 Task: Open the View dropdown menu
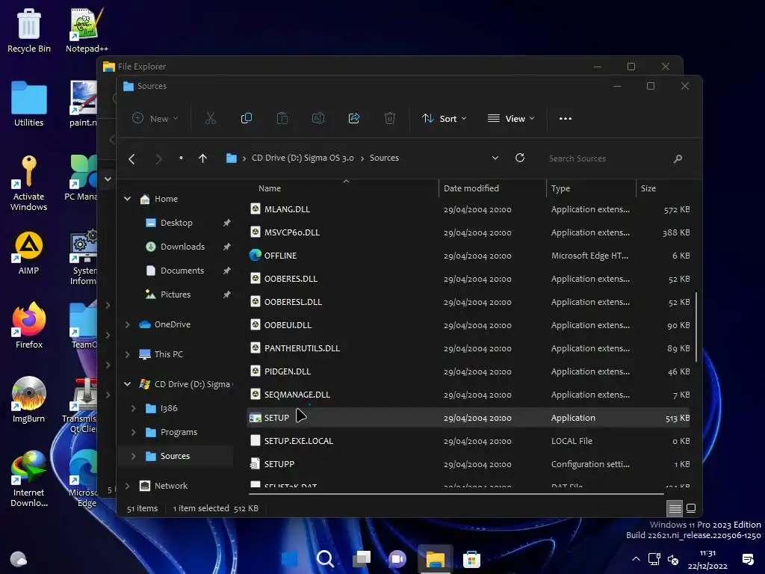coord(511,119)
